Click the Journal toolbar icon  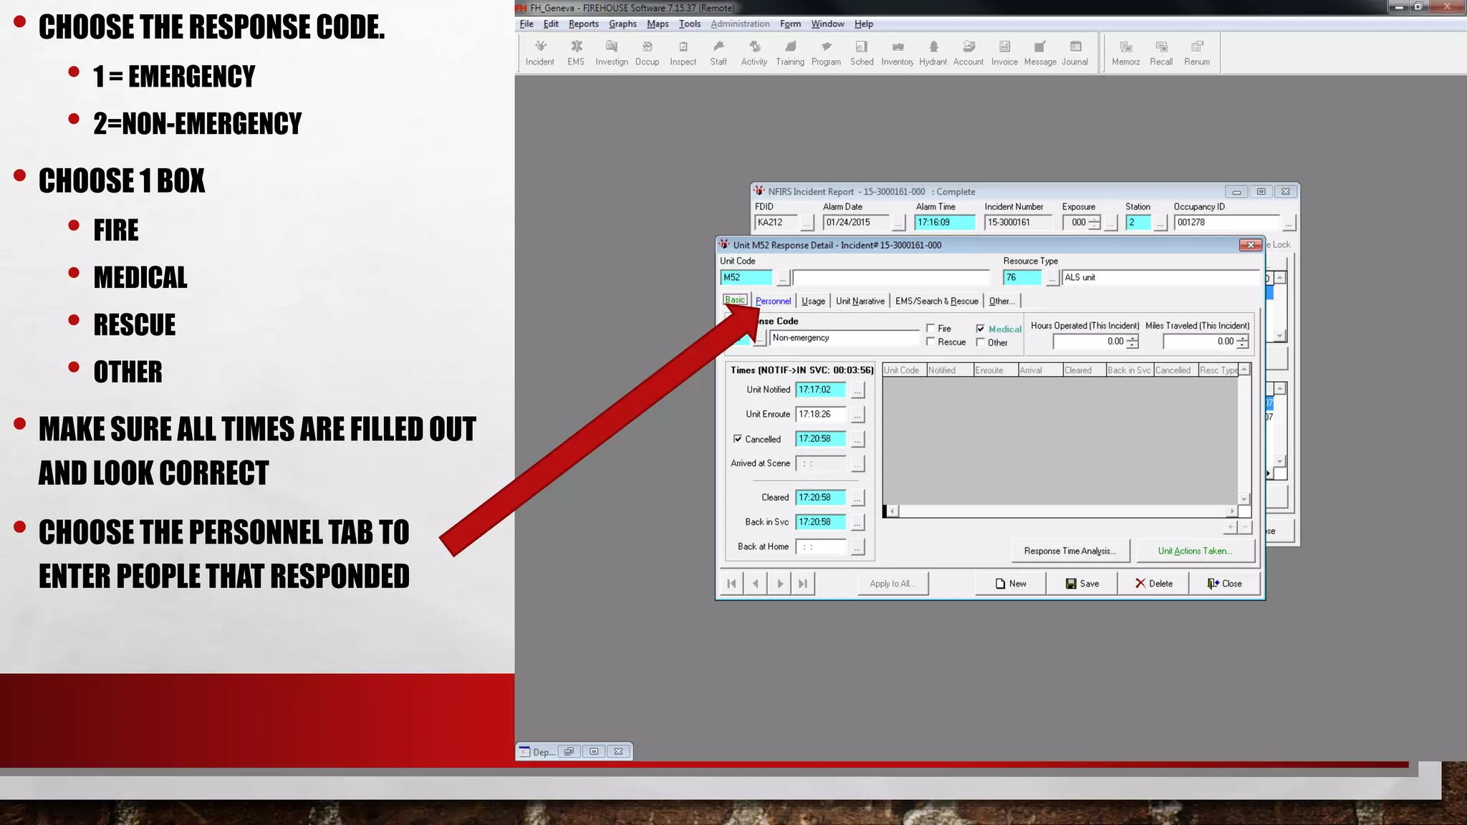(x=1074, y=52)
